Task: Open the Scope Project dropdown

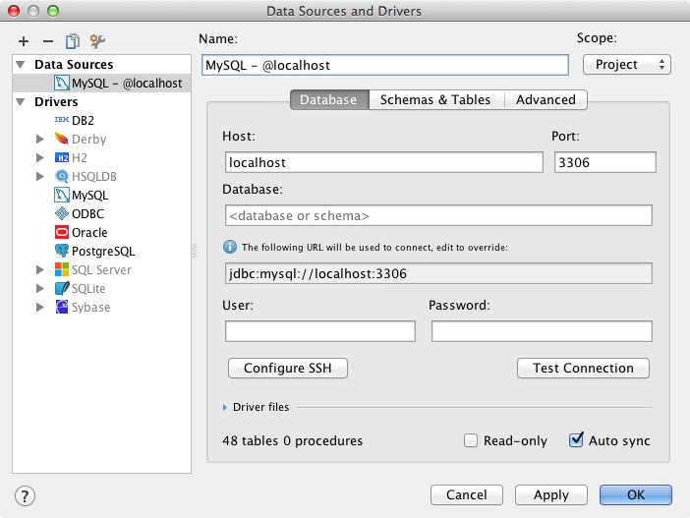Action: click(x=627, y=65)
